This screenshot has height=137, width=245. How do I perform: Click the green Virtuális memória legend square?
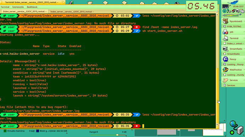click(x=5, y=131)
